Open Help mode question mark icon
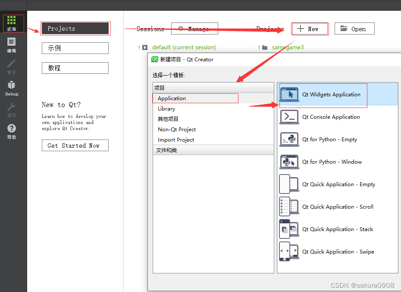The image size is (401, 292). pos(12,128)
